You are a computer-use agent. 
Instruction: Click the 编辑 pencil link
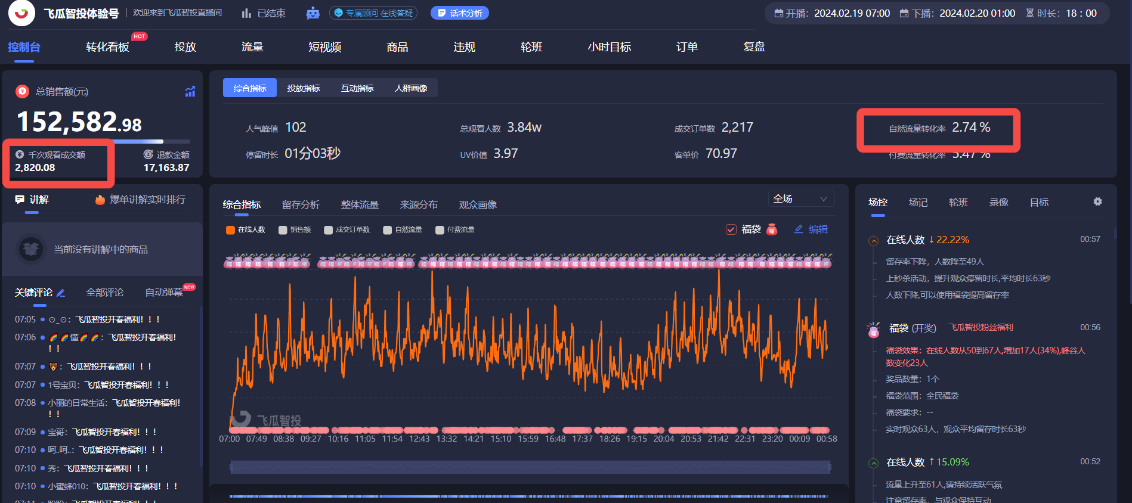pyautogui.click(x=811, y=229)
